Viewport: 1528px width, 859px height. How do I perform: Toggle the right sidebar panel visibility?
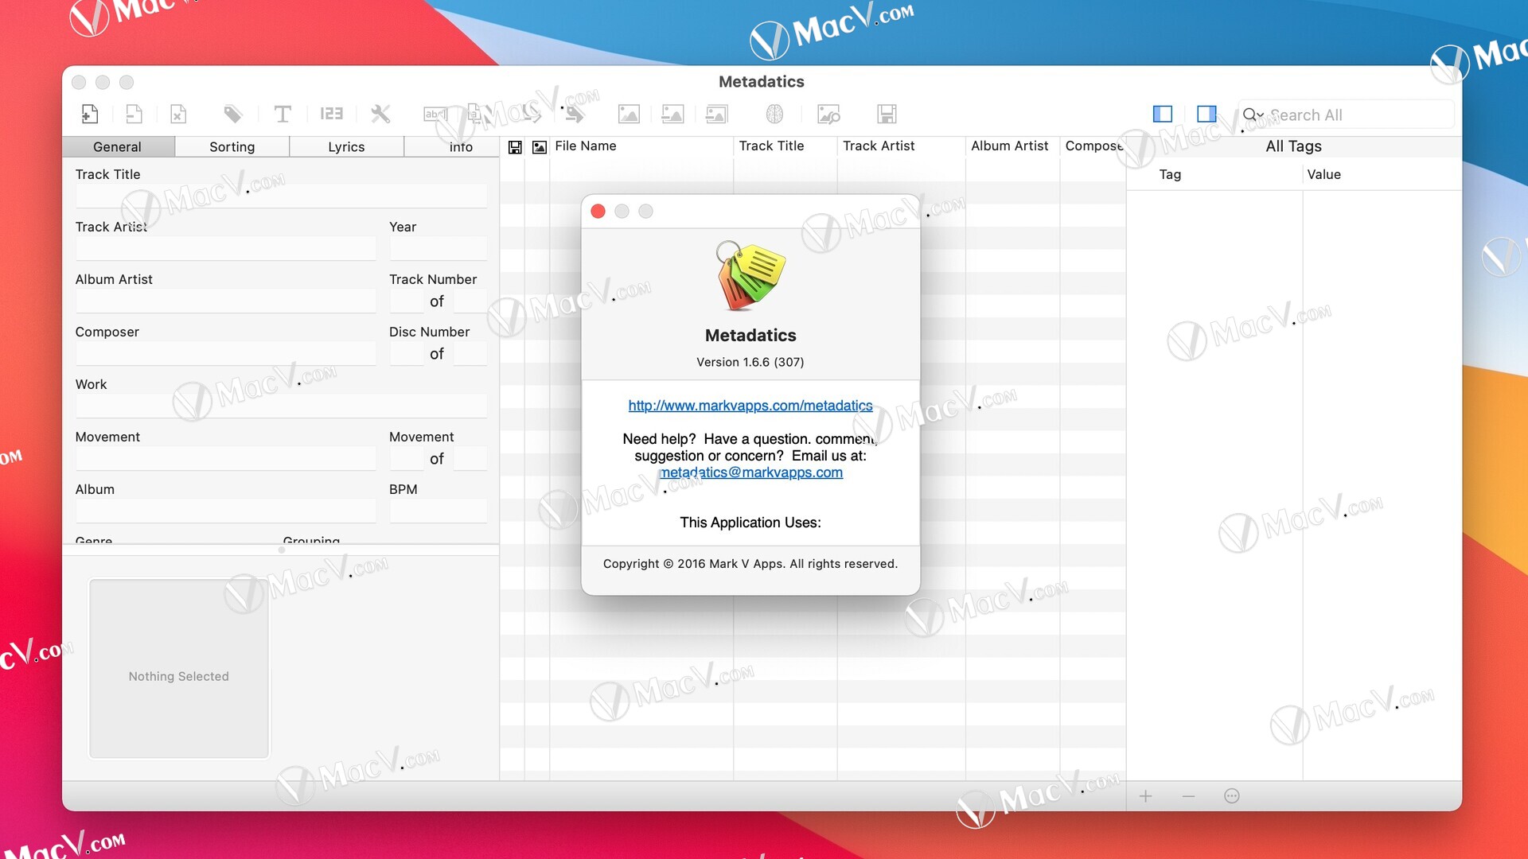point(1206,115)
